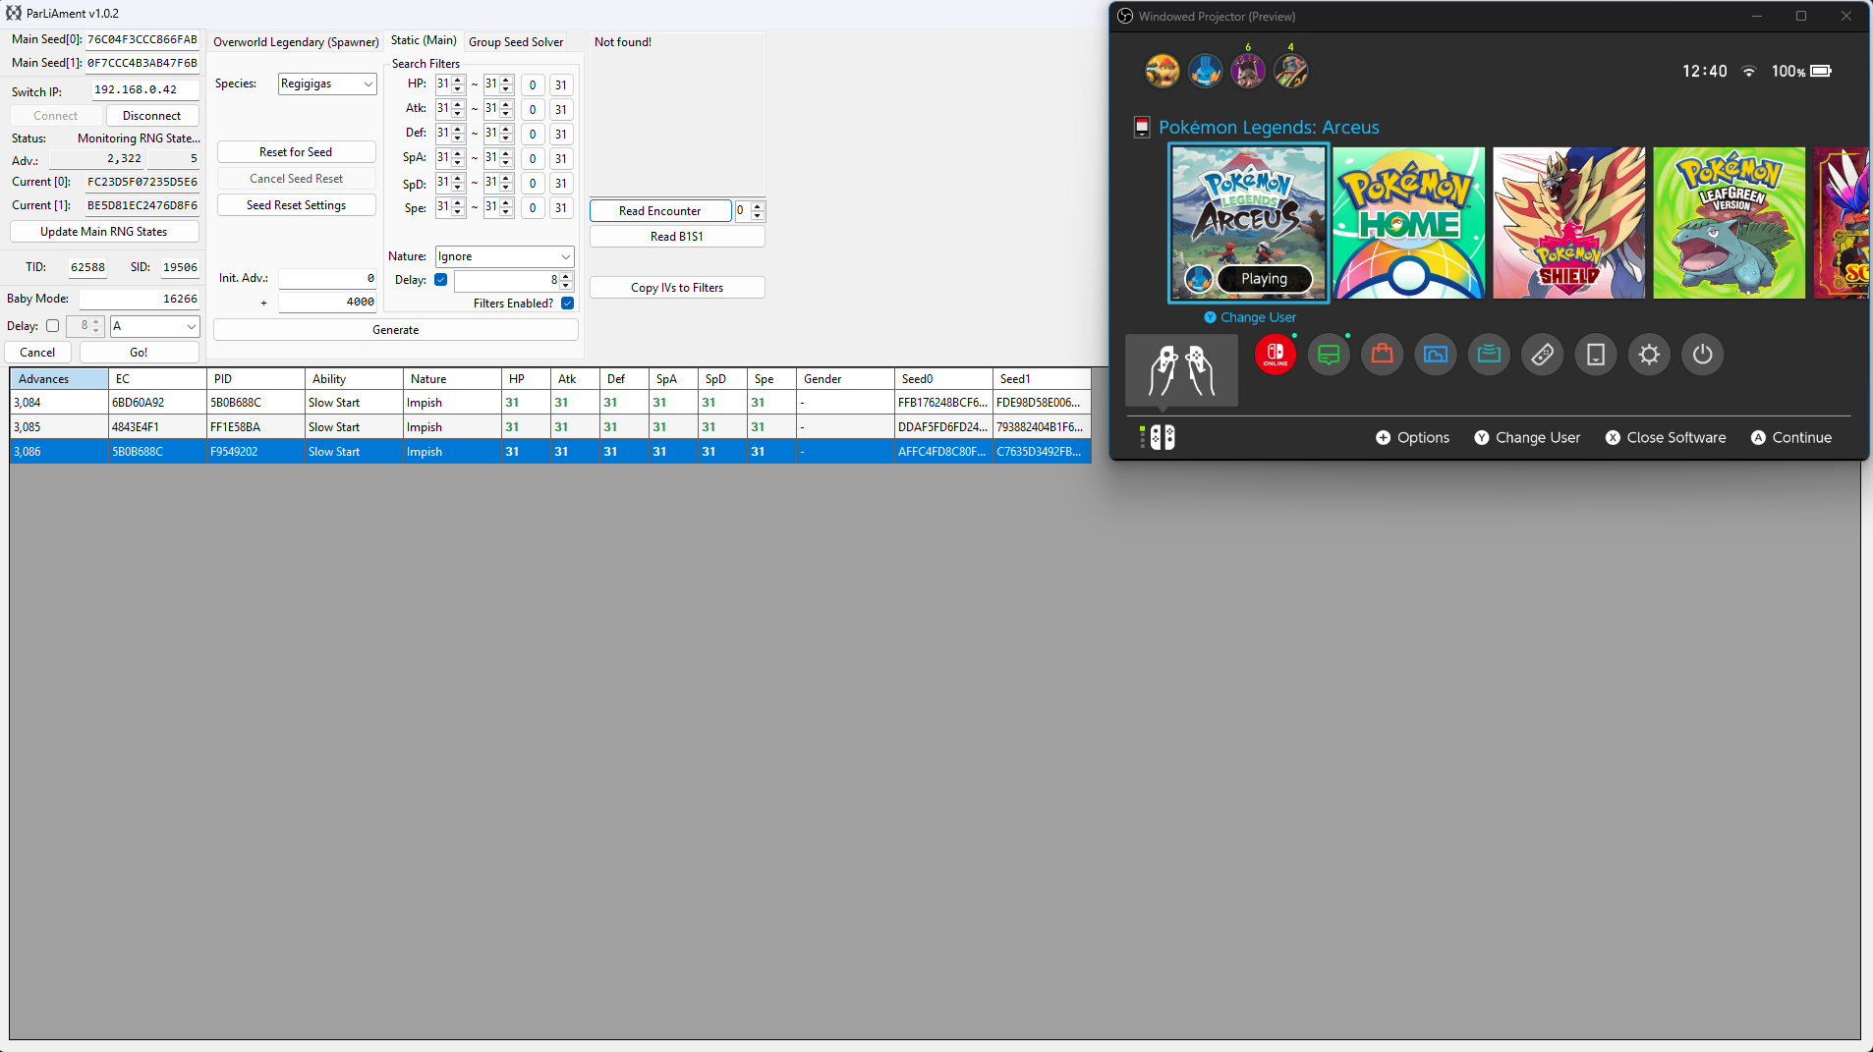Open System Settings gear on Switch home

[1649, 355]
